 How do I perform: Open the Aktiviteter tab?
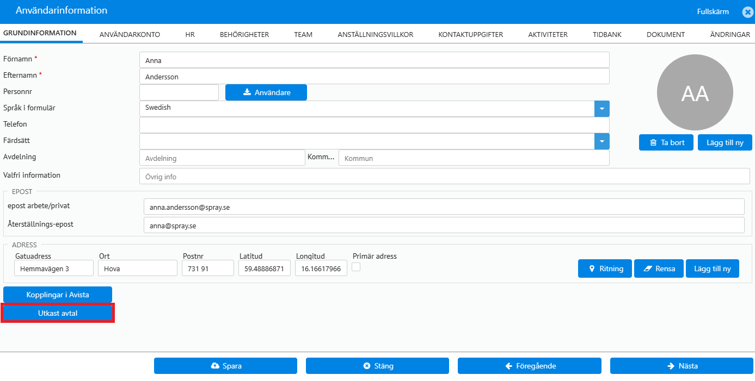click(x=548, y=34)
